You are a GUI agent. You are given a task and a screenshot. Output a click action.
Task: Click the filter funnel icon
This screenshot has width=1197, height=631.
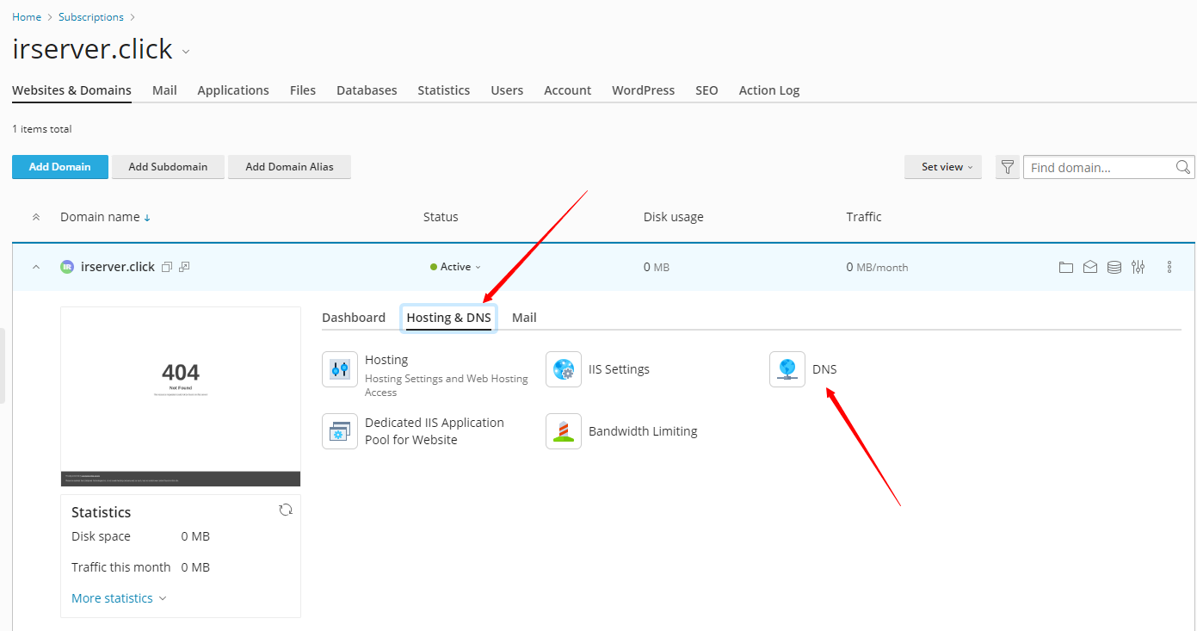click(x=1007, y=167)
